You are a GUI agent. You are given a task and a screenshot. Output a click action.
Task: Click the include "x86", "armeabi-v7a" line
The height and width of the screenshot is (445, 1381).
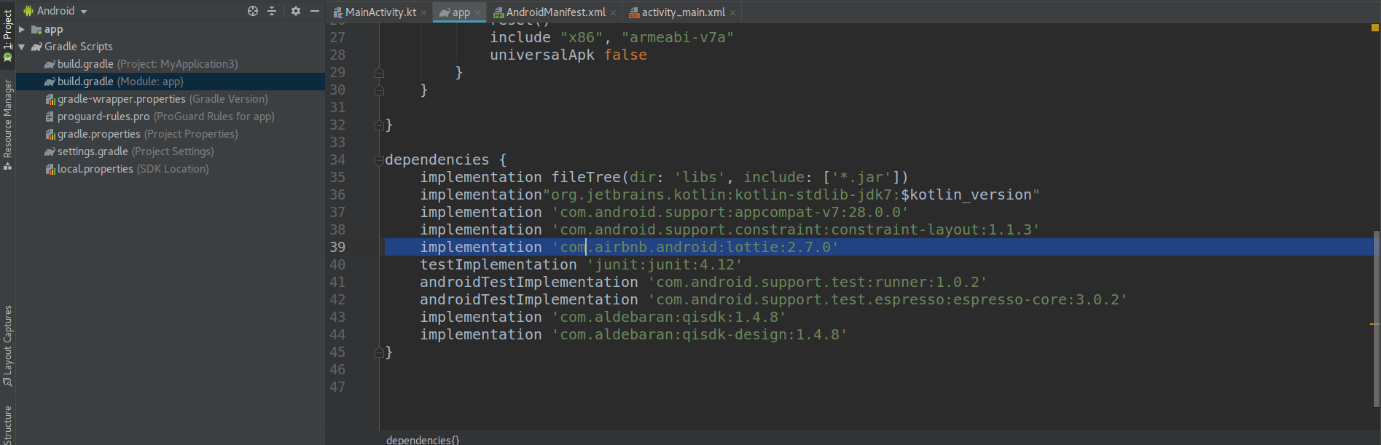[x=611, y=37]
